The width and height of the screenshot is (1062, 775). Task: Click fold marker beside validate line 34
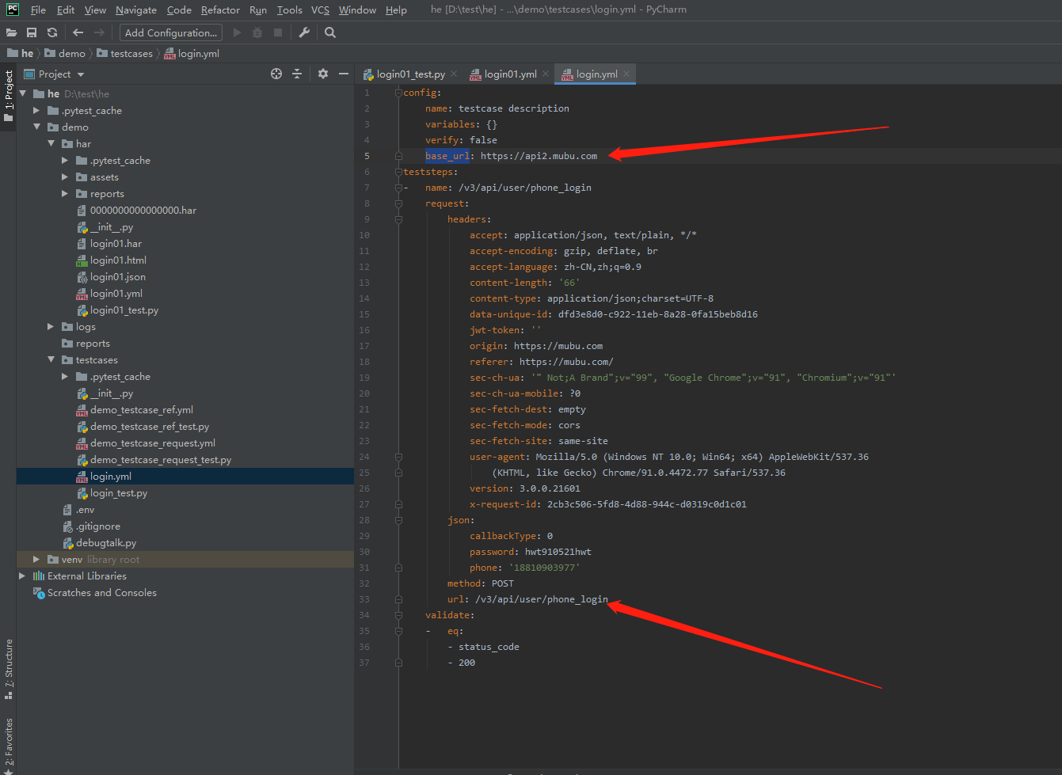398,615
